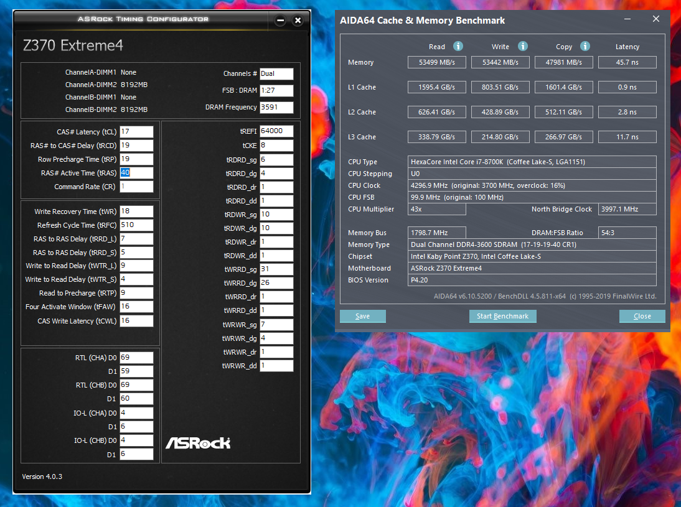Click the tWRWR_sg value field
The image size is (681, 507).
276,325
